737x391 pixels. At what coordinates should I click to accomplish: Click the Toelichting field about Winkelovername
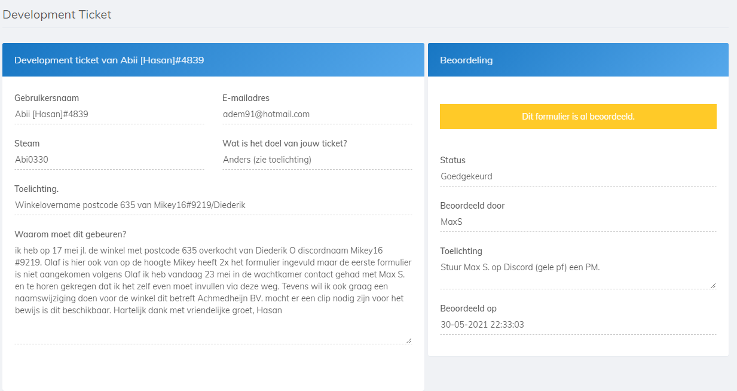[213, 205]
